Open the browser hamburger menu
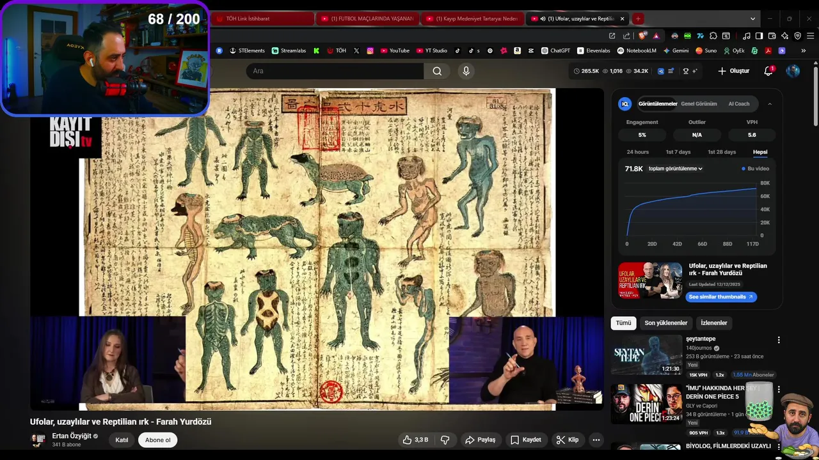Viewport: 819px width, 460px height. coord(809,36)
